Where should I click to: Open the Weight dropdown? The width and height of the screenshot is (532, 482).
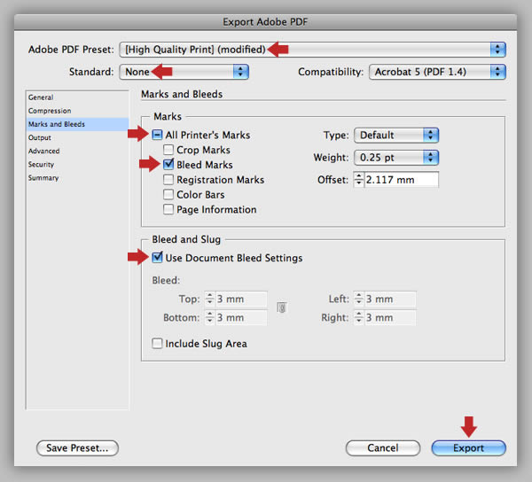[x=396, y=158]
